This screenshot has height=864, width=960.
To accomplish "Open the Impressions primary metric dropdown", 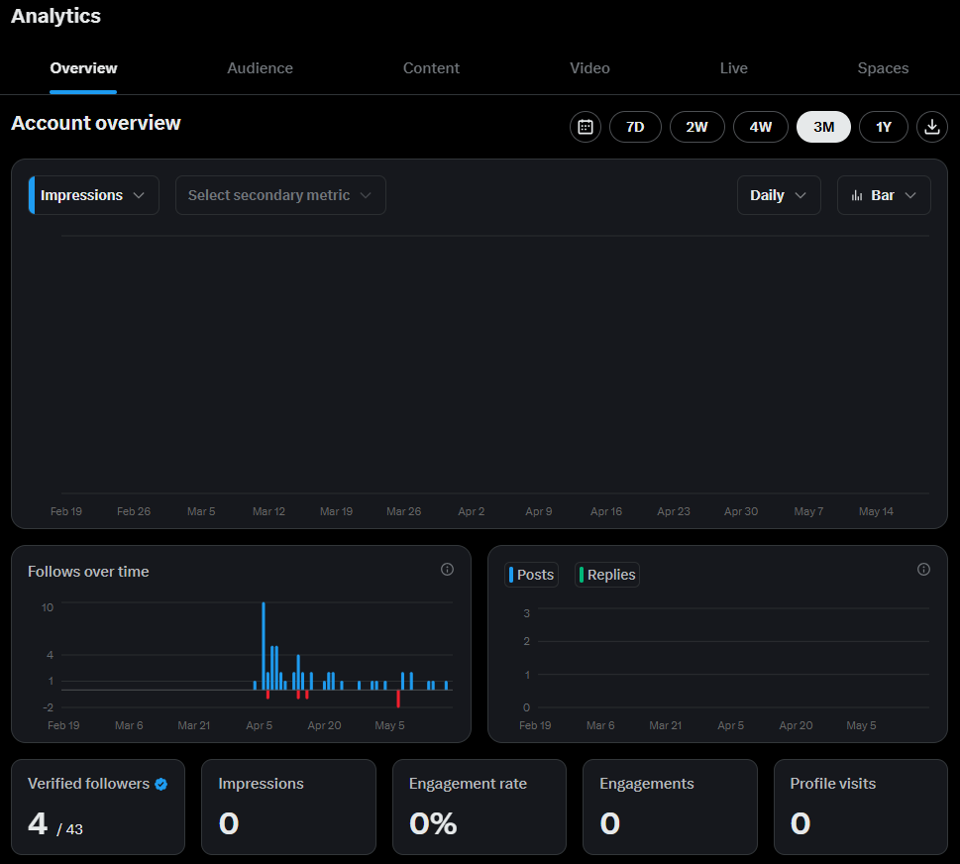I will (x=94, y=195).
